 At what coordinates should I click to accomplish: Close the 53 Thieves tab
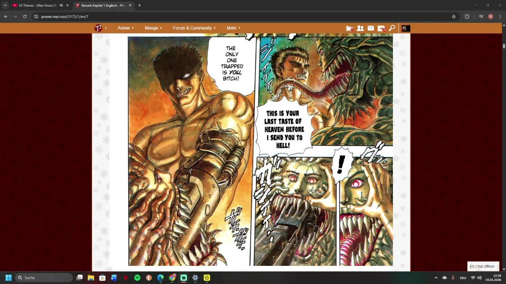point(67,6)
